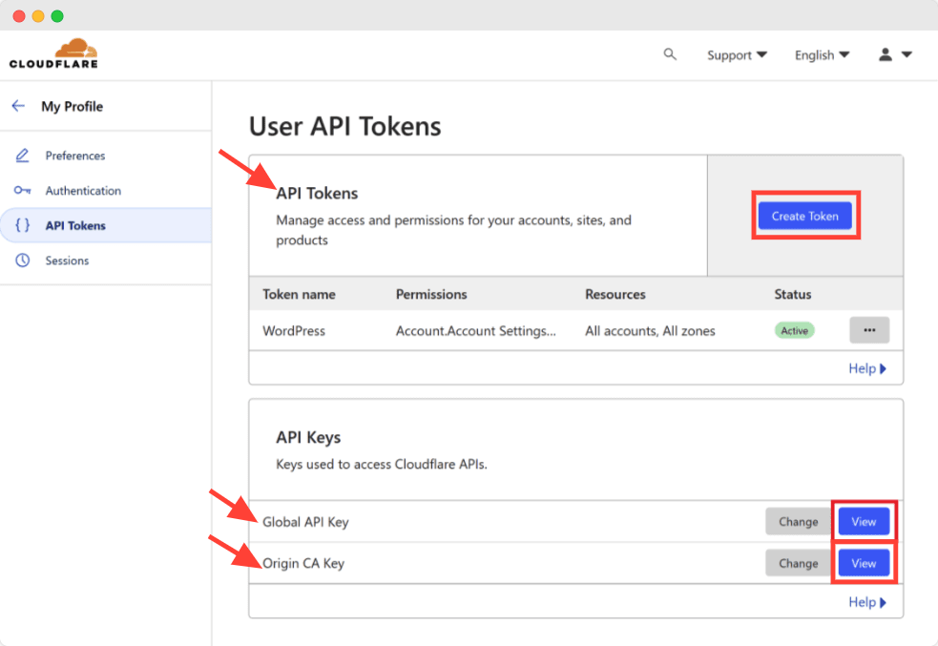
Task: Open the Preferences section via its pencil icon
Action: coord(24,156)
